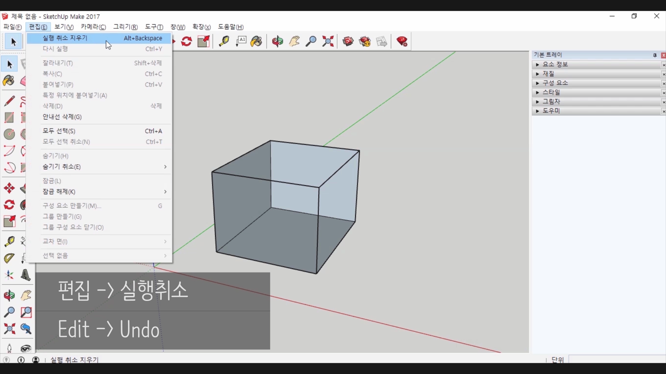Click the Look Around eye icon
Viewport: 666px width, 374px height.
pos(26,348)
